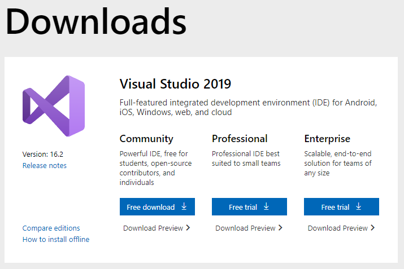Click chevron next to Community Download Preview

pyautogui.click(x=188, y=228)
